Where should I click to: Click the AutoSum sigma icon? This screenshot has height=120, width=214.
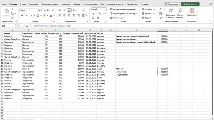click(160, 9)
